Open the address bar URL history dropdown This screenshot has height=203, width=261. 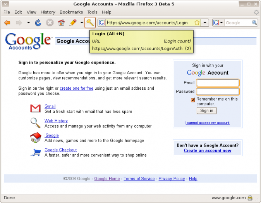pos(205,22)
